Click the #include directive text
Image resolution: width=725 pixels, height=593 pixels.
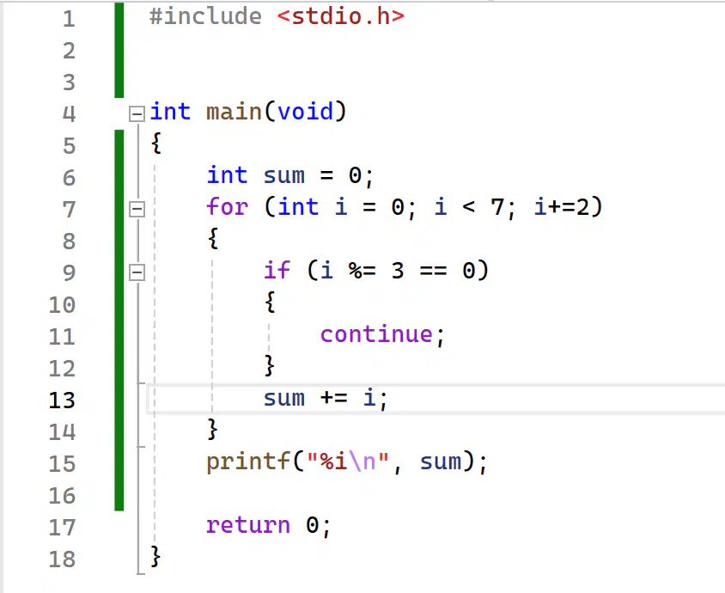[x=206, y=16]
